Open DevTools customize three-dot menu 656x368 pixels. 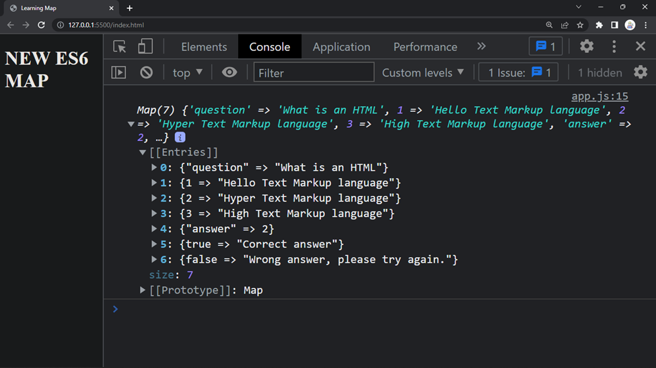click(614, 46)
